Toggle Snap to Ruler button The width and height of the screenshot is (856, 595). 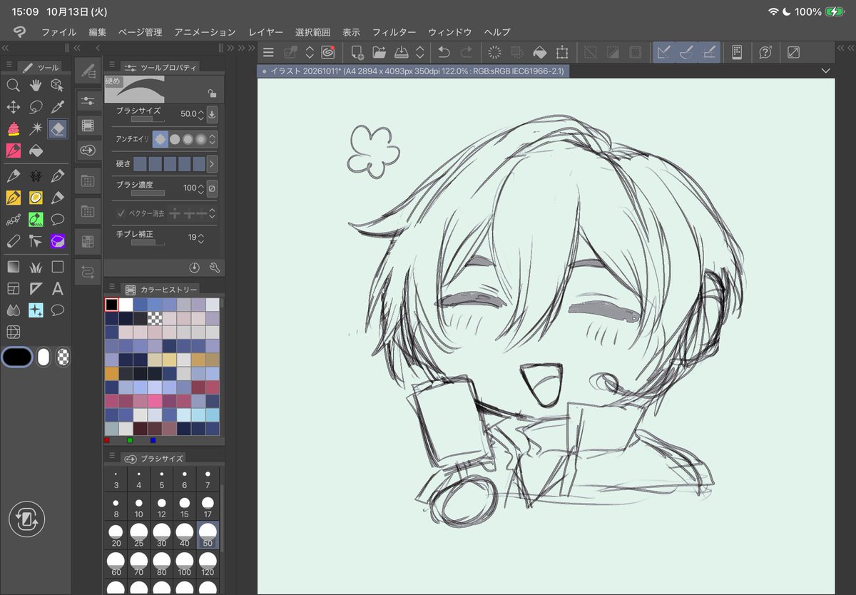coord(663,52)
